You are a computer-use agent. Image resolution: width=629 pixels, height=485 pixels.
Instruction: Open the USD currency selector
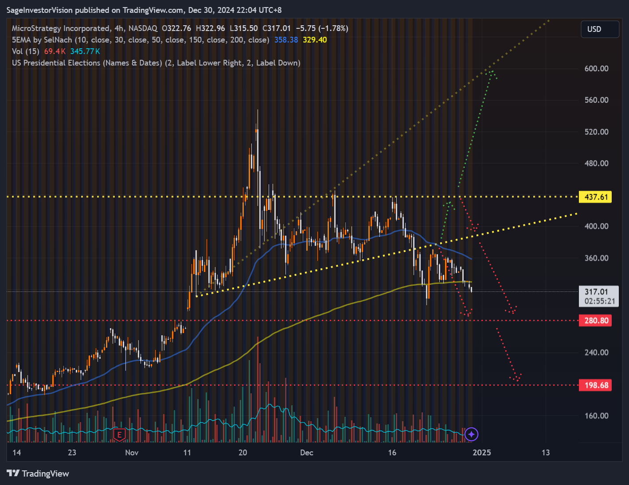click(x=600, y=29)
